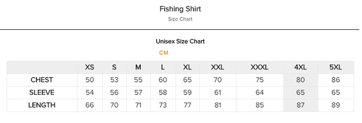
Task: Click the CHEST row label
Action: [42, 80]
